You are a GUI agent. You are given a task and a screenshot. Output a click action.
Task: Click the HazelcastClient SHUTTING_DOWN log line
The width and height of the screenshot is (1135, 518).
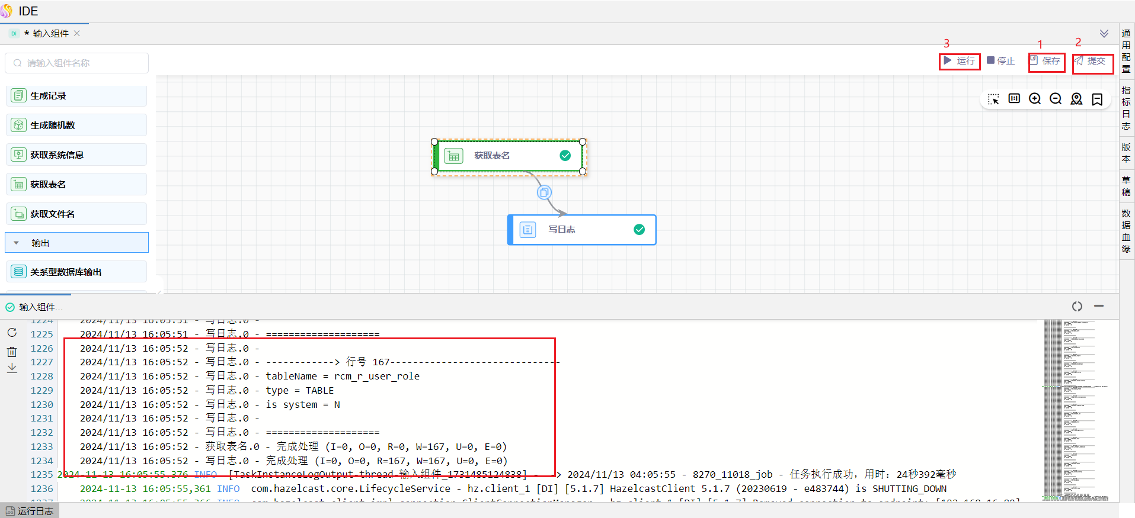513,489
